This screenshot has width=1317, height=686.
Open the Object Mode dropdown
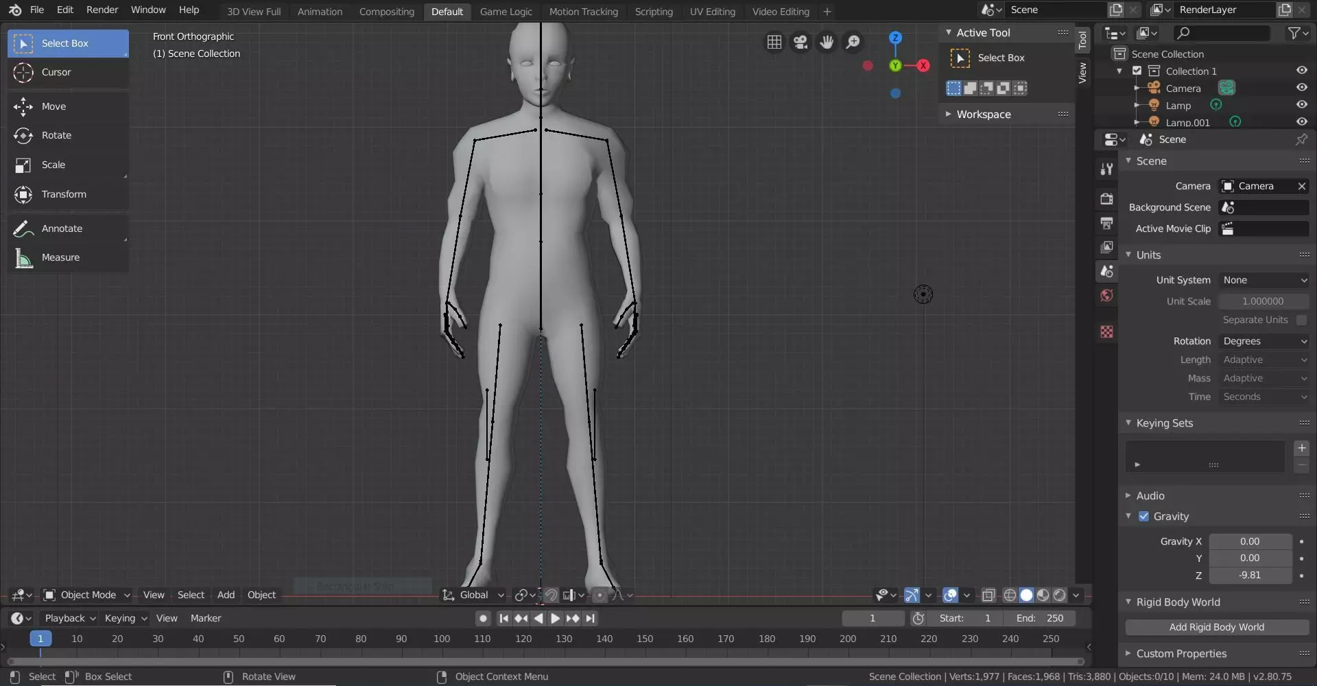click(86, 595)
